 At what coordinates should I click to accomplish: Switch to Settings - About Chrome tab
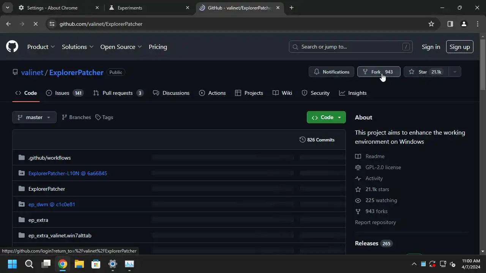point(52,8)
